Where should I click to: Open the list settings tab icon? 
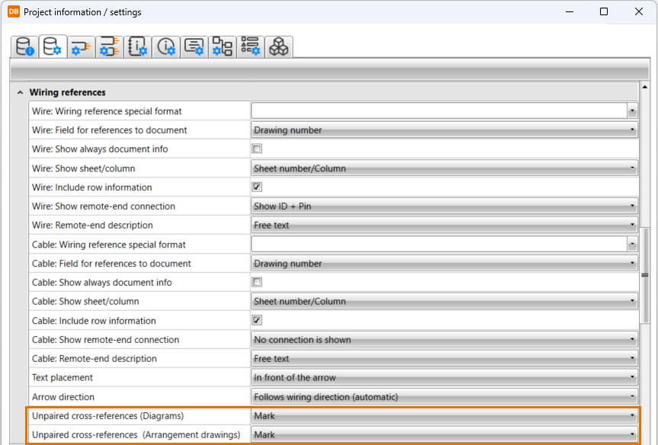point(250,47)
